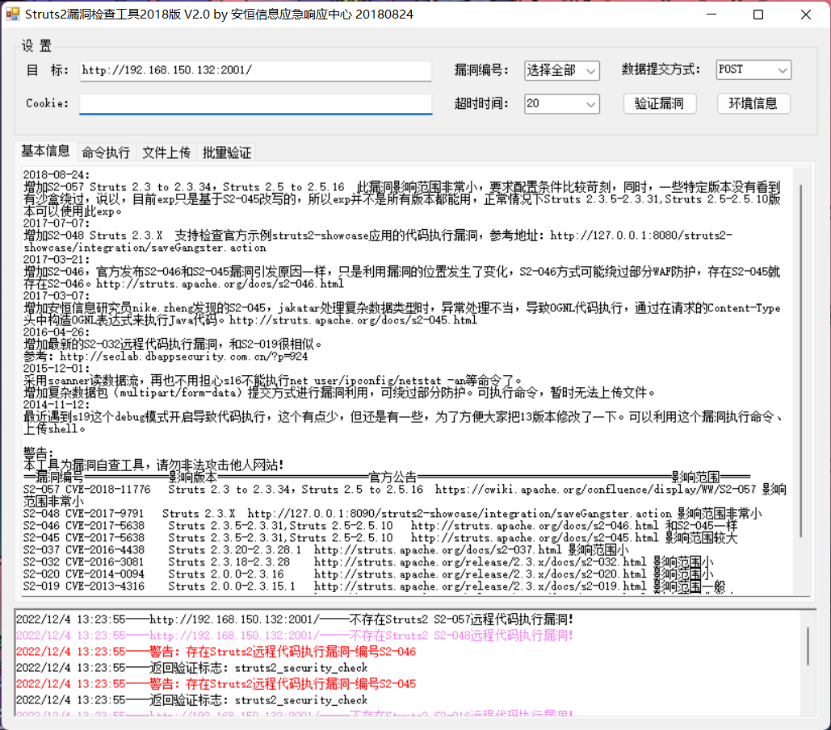
Task: Click the seclab.dbappsecurity.com.cn reference line
Action: [166, 357]
